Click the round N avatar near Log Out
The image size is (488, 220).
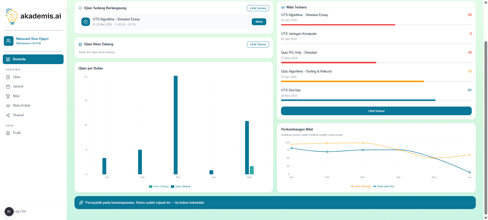coord(9,212)
